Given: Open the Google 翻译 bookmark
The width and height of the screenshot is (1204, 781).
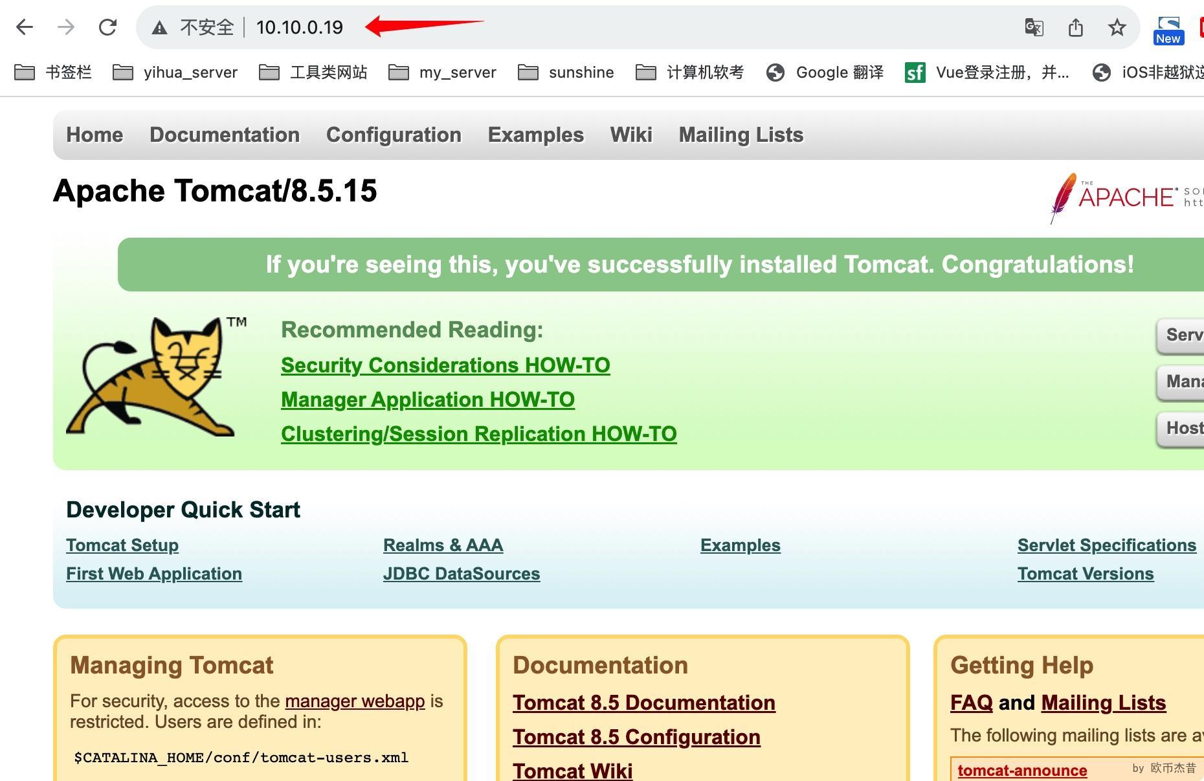Looking at the screenshot, I should tap(825, 73).
